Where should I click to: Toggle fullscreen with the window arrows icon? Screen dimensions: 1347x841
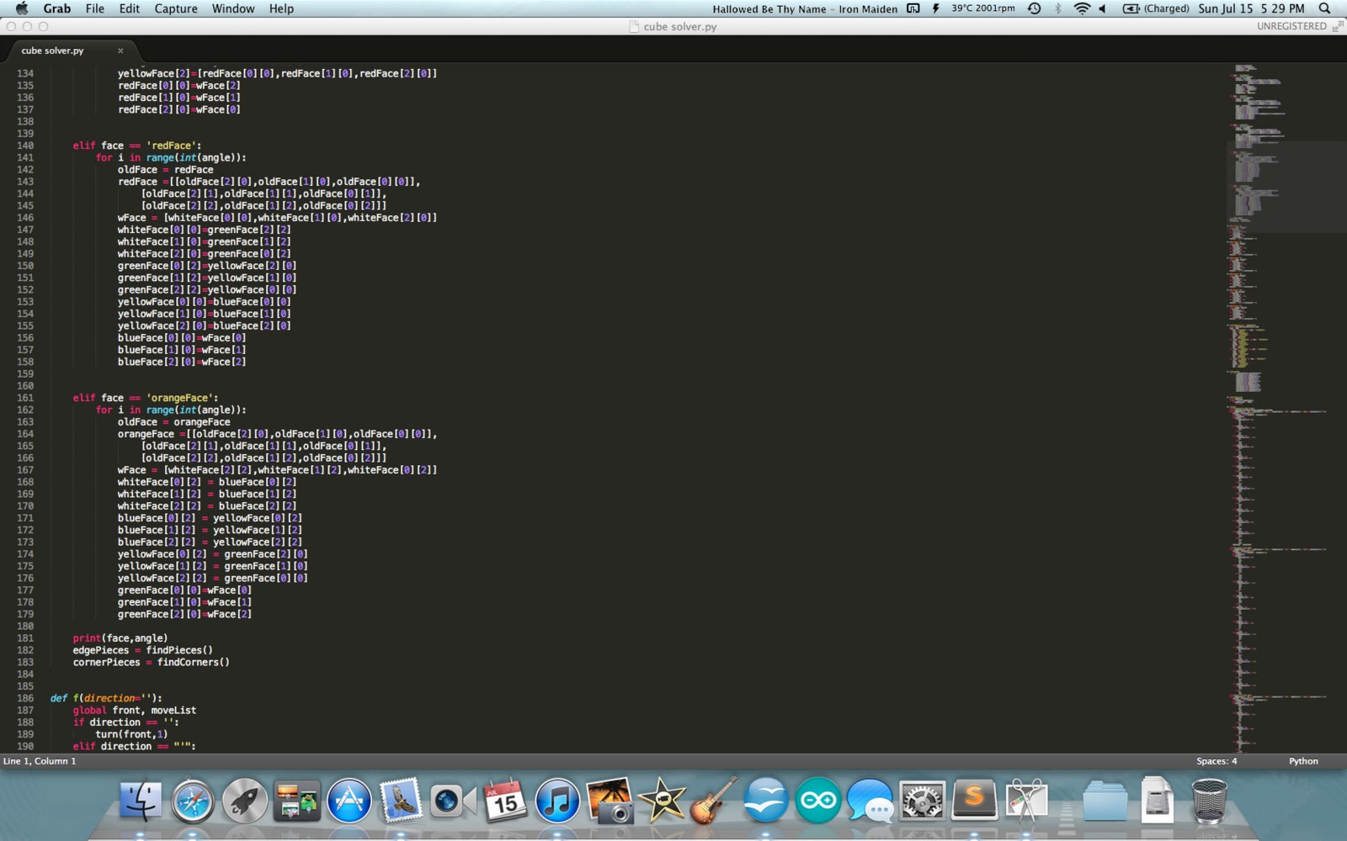(x=1337, y=26)
